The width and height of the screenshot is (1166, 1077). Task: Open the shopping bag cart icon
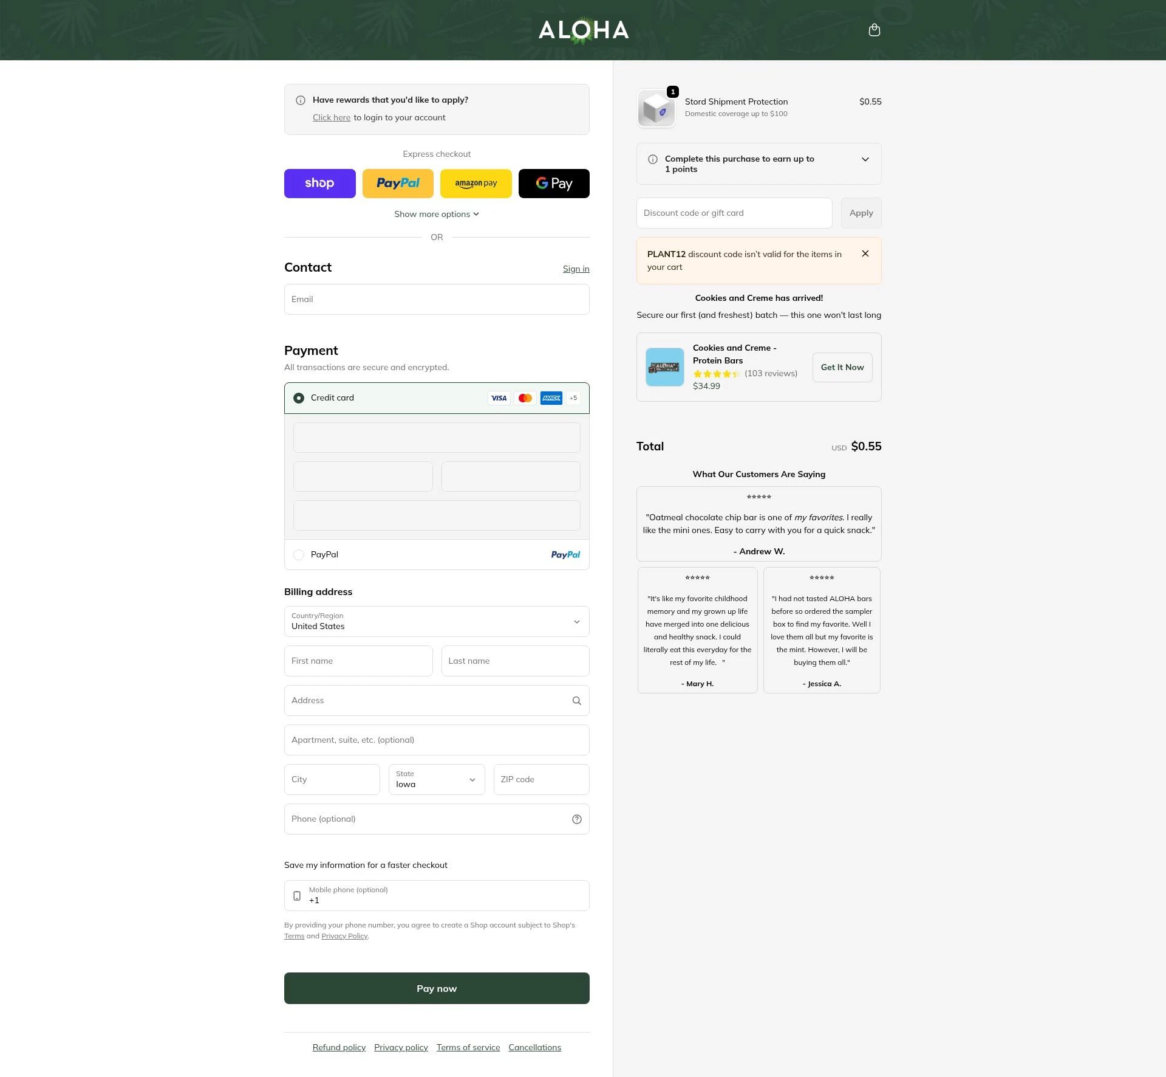874,30
